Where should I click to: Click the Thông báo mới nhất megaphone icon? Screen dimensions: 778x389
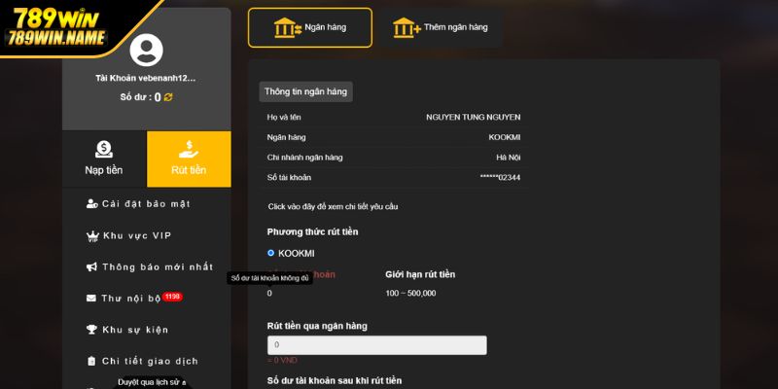[x=91, y=266]
